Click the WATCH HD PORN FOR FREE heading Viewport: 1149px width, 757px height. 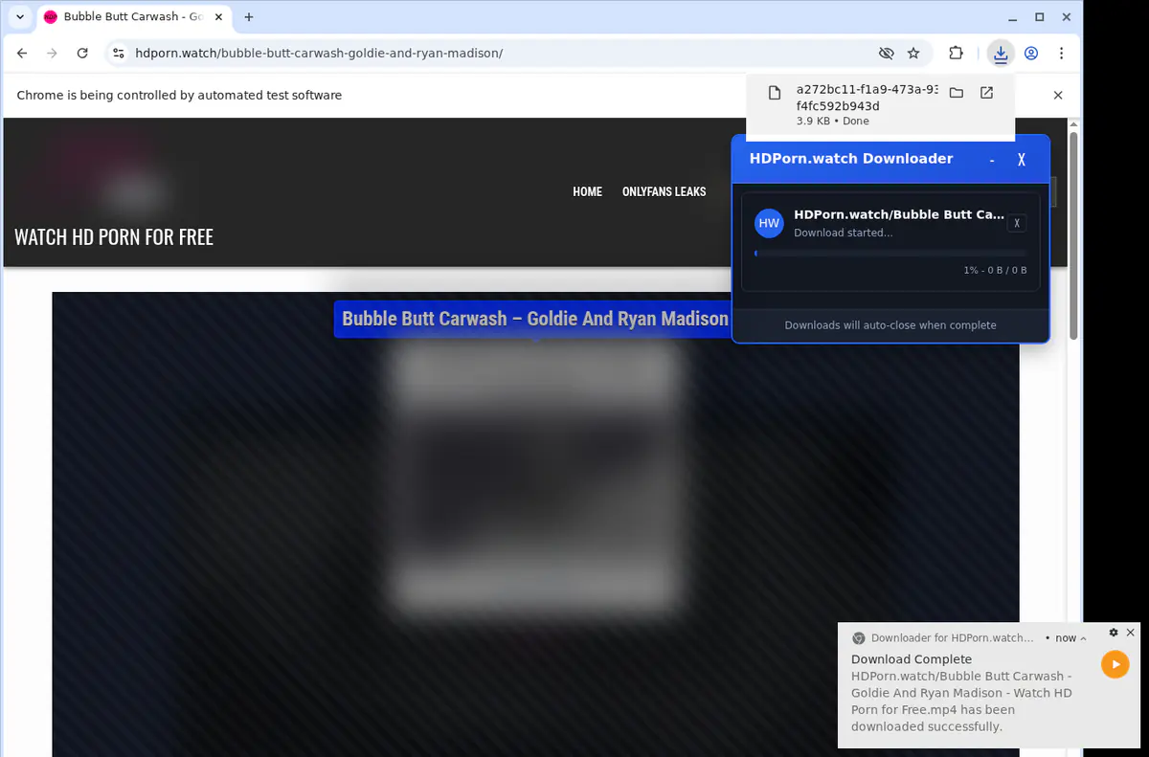coord(114,237)
